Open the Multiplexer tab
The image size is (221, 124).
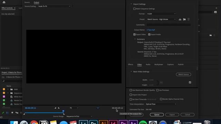coord(158,64)
